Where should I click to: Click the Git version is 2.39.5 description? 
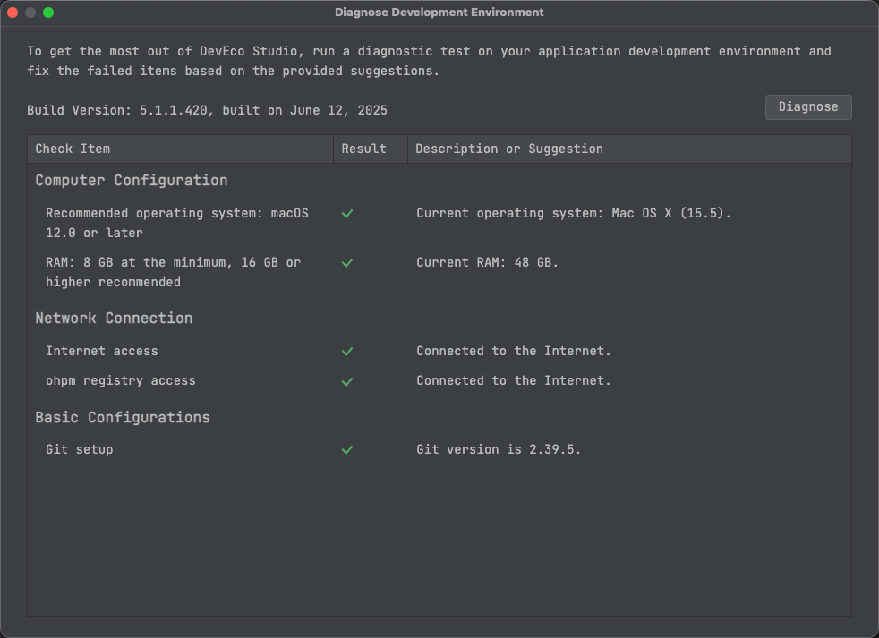pyautogui.click(x=499, y=449)
